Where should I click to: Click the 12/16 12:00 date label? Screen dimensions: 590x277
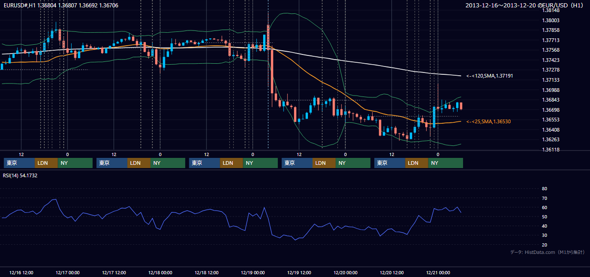(x=21, y=272)
